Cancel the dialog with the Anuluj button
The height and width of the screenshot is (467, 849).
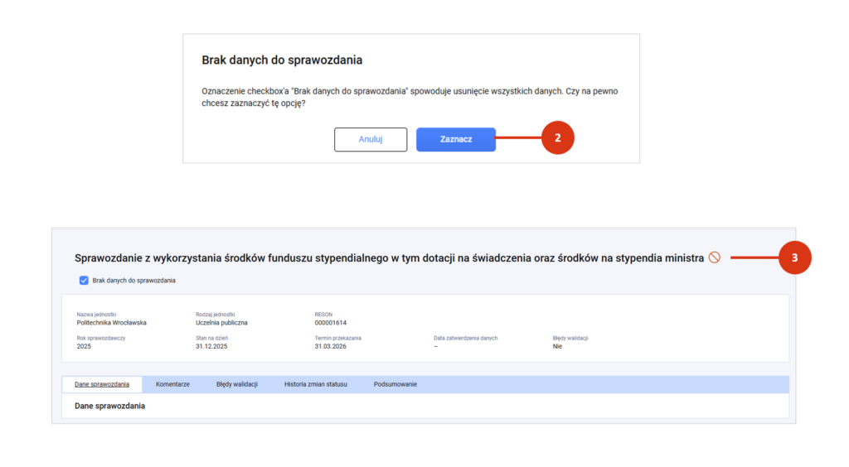tap(371, 139)
